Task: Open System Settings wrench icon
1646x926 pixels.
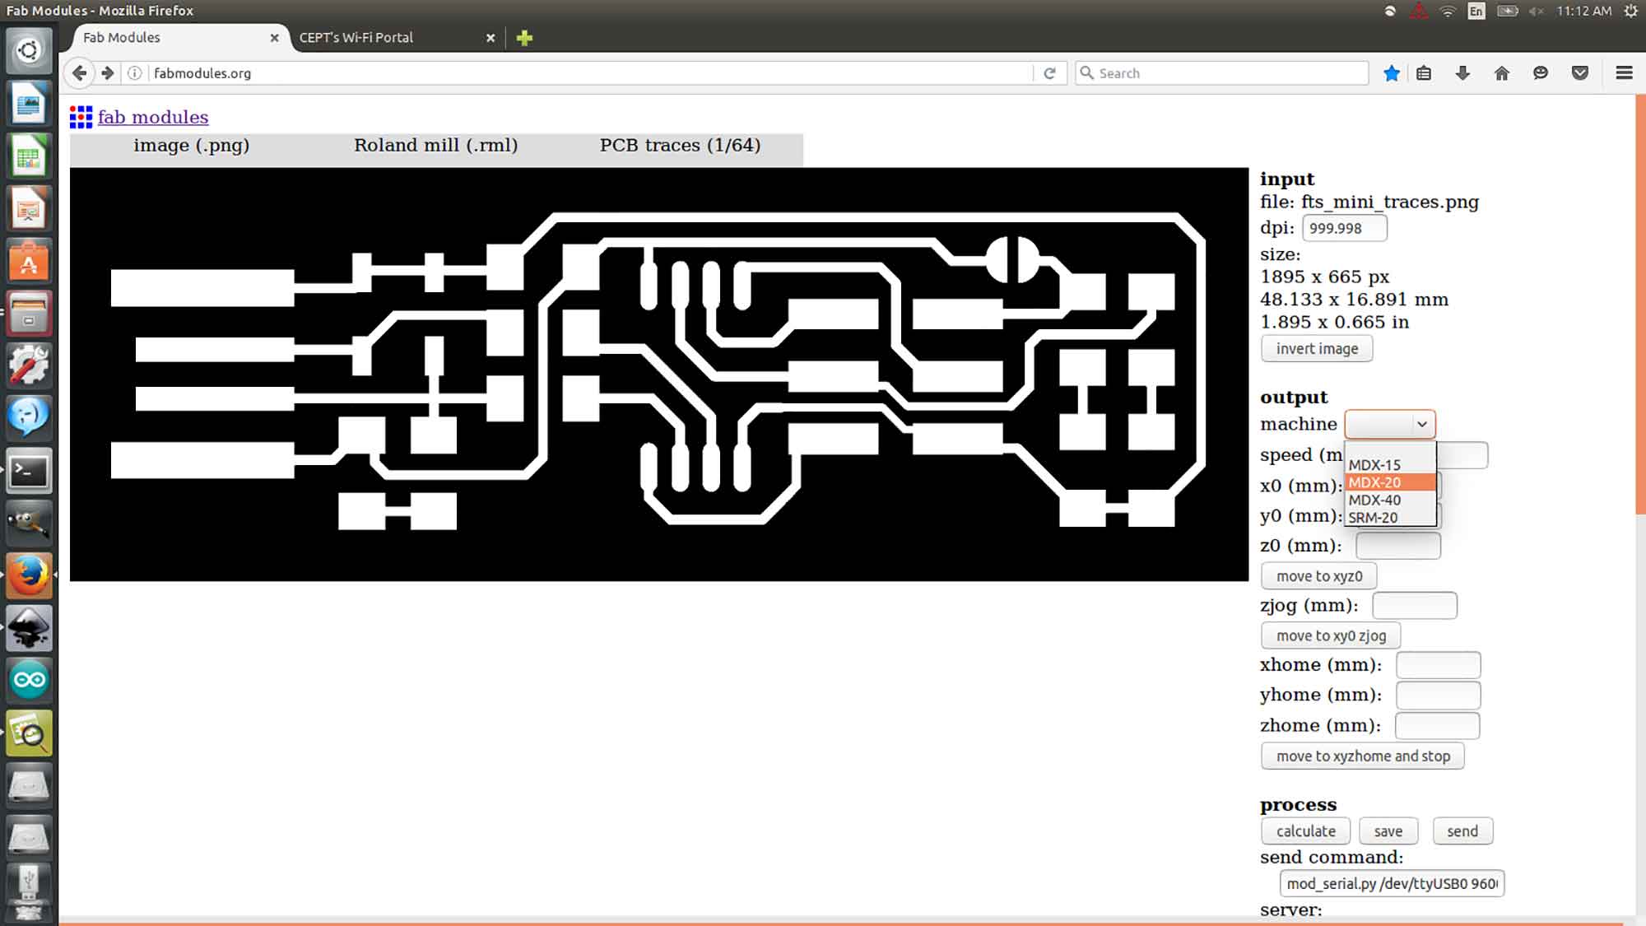Action: click(29, 366)
